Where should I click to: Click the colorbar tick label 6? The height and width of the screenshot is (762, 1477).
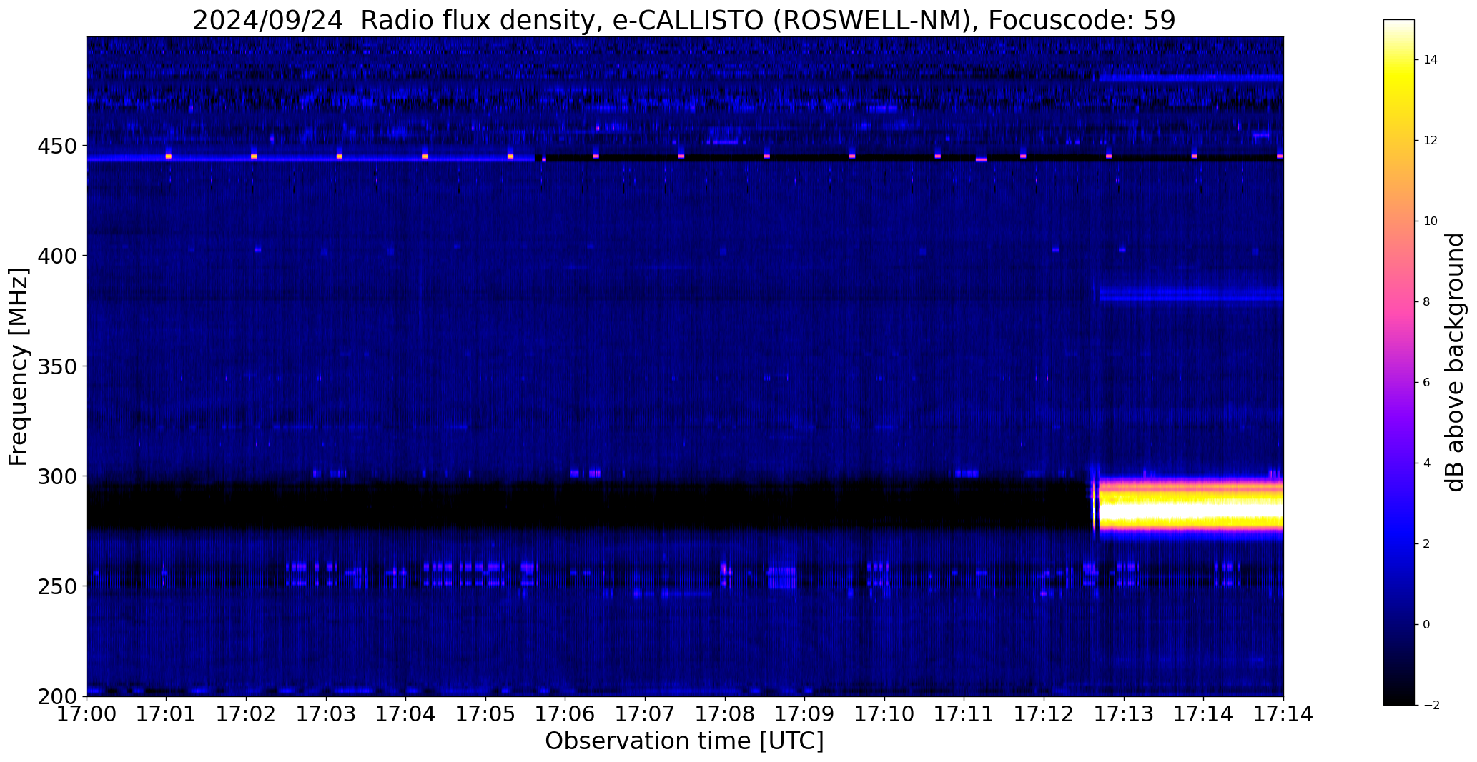click(x=1427, y=383)
